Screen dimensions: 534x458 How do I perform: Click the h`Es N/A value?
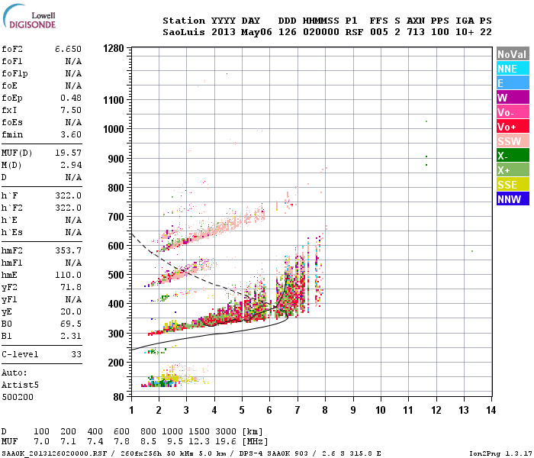[x=73, y=232]
